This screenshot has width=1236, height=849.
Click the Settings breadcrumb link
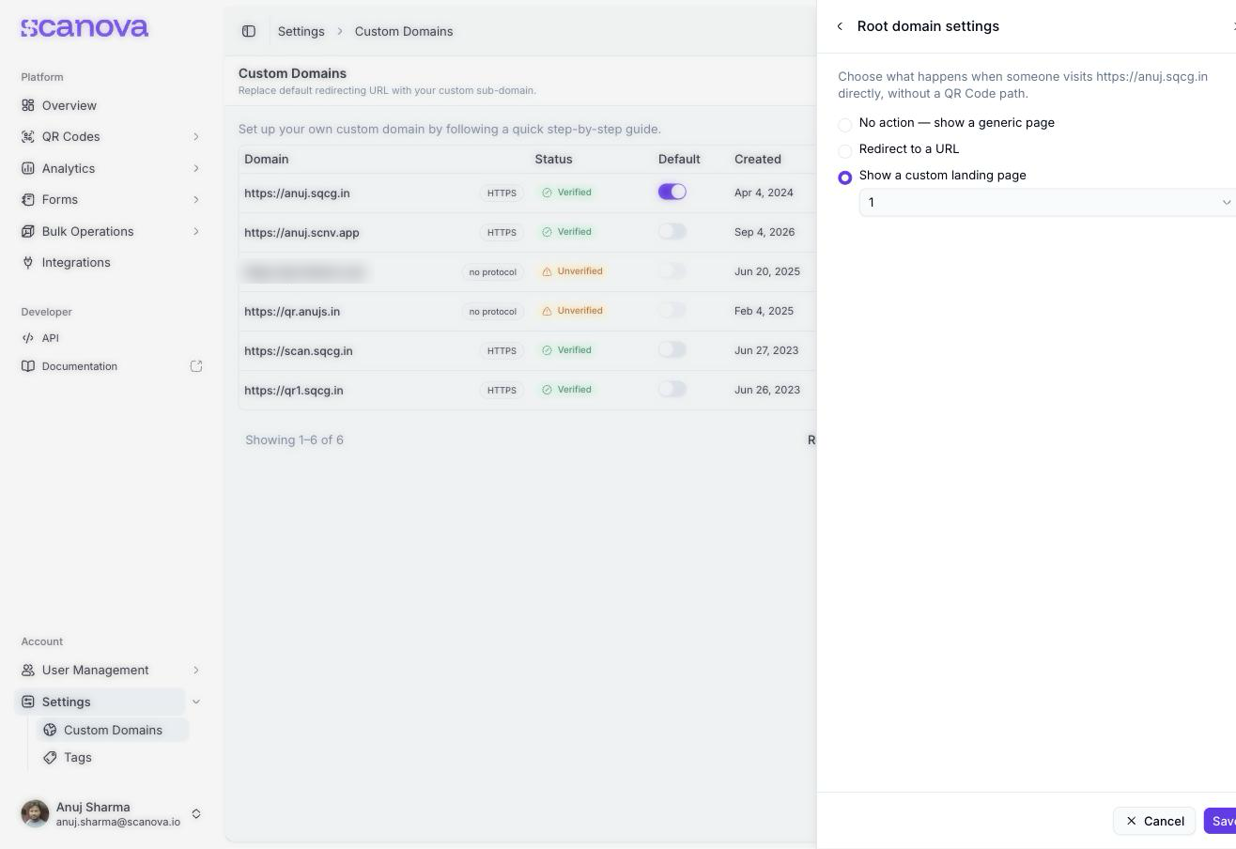[301, 31]
